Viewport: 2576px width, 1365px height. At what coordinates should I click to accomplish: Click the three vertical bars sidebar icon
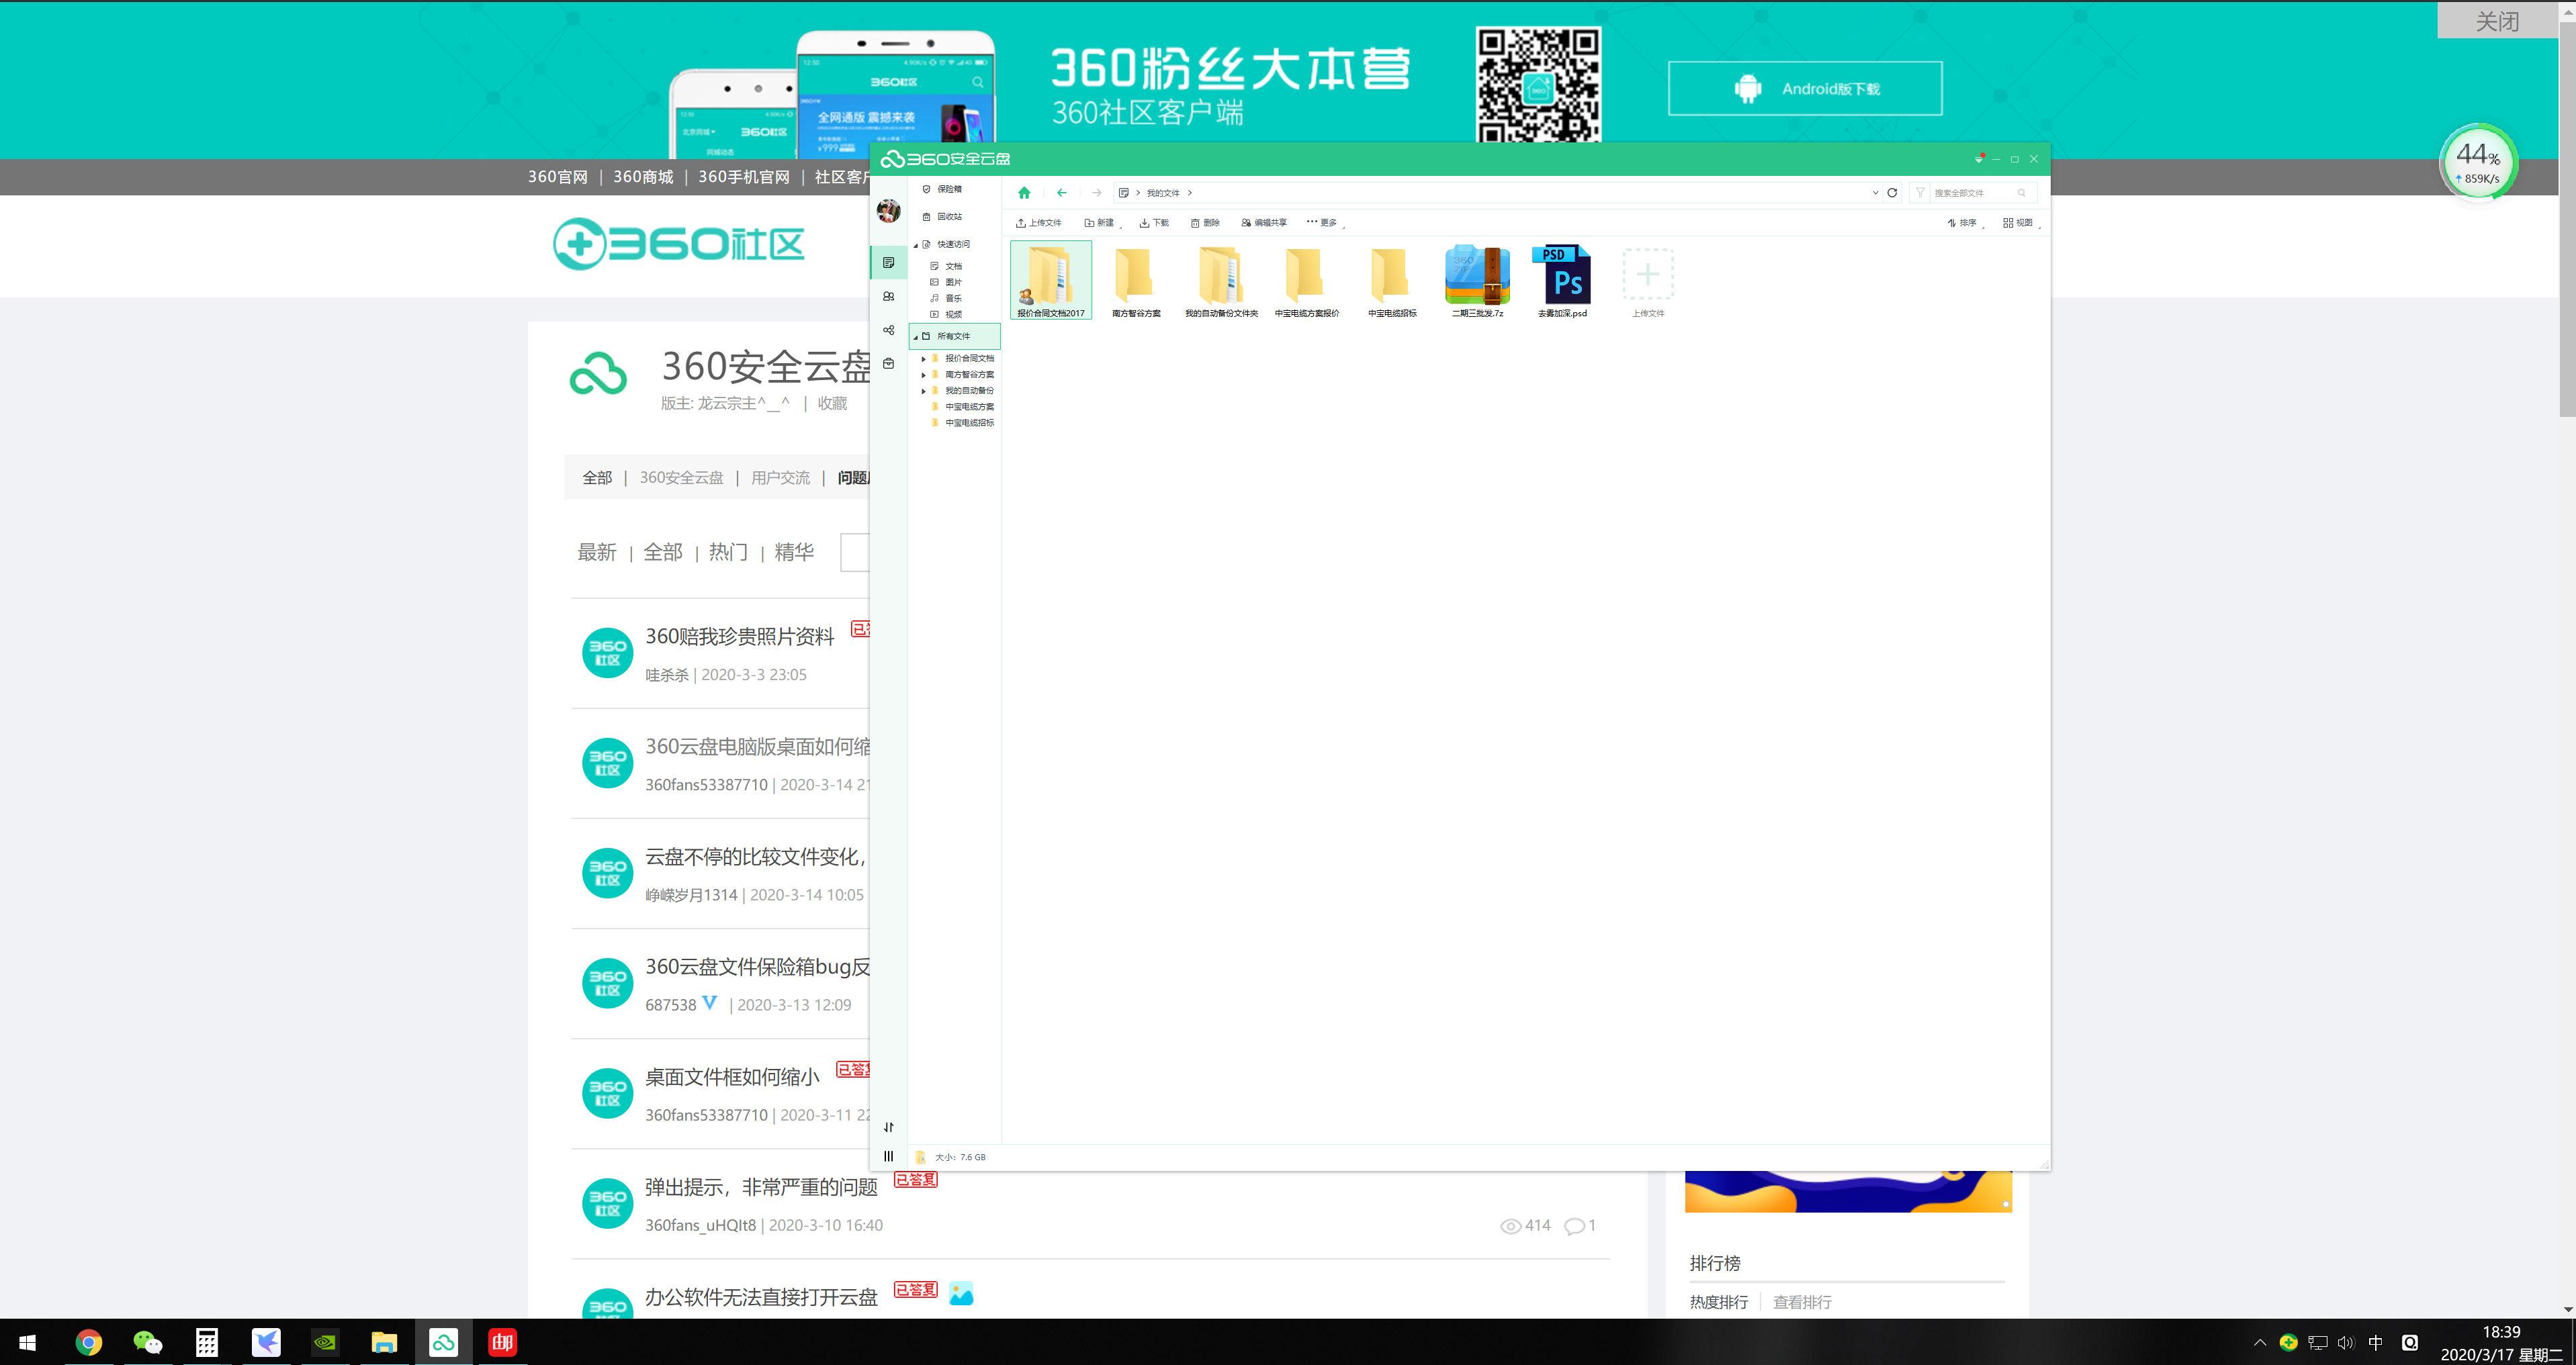[888, 1156]
